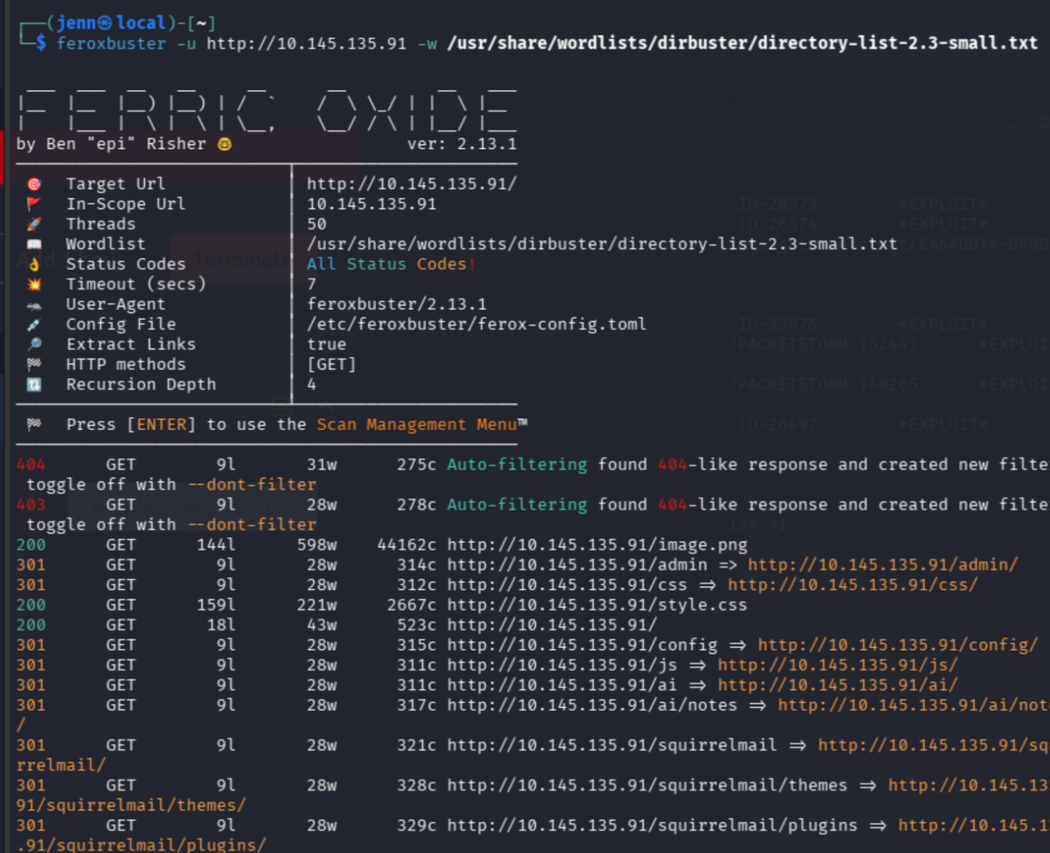Open the http://10.145.135.91/admin/ redirect link
This screenshot has width=1050, height=853.
coord(883,565)
